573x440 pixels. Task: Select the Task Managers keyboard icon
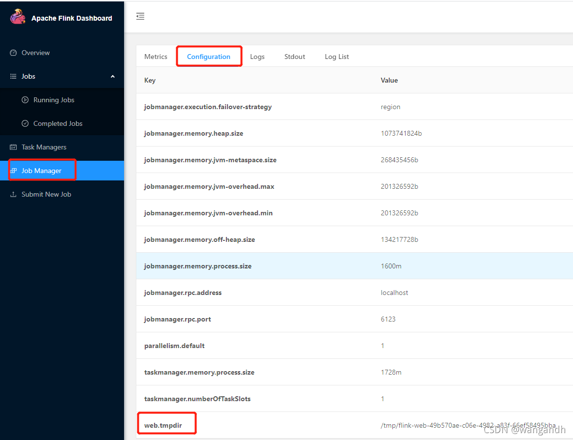[13, 147]
